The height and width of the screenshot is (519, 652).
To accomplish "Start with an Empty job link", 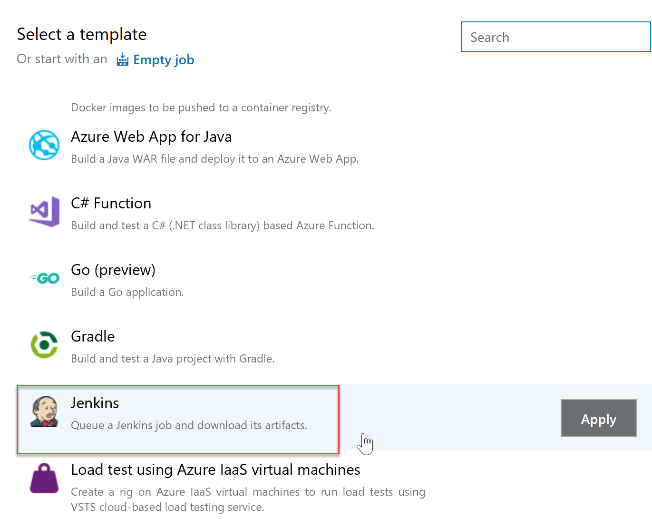I will tap(164, 60).
